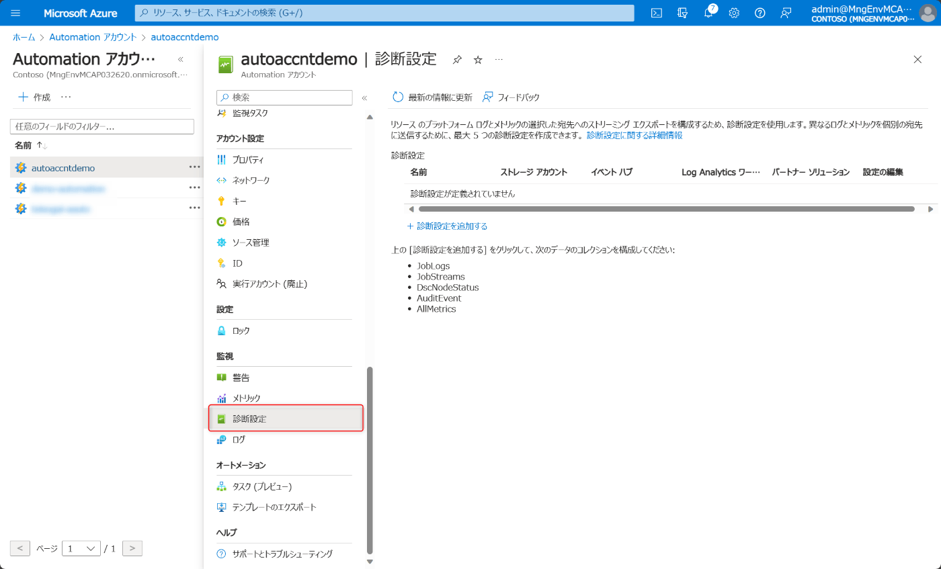Viewport: 941px width, 569px height.
Task: Click Automation アカウント breadcrumb
Action: tap(93, 37)
